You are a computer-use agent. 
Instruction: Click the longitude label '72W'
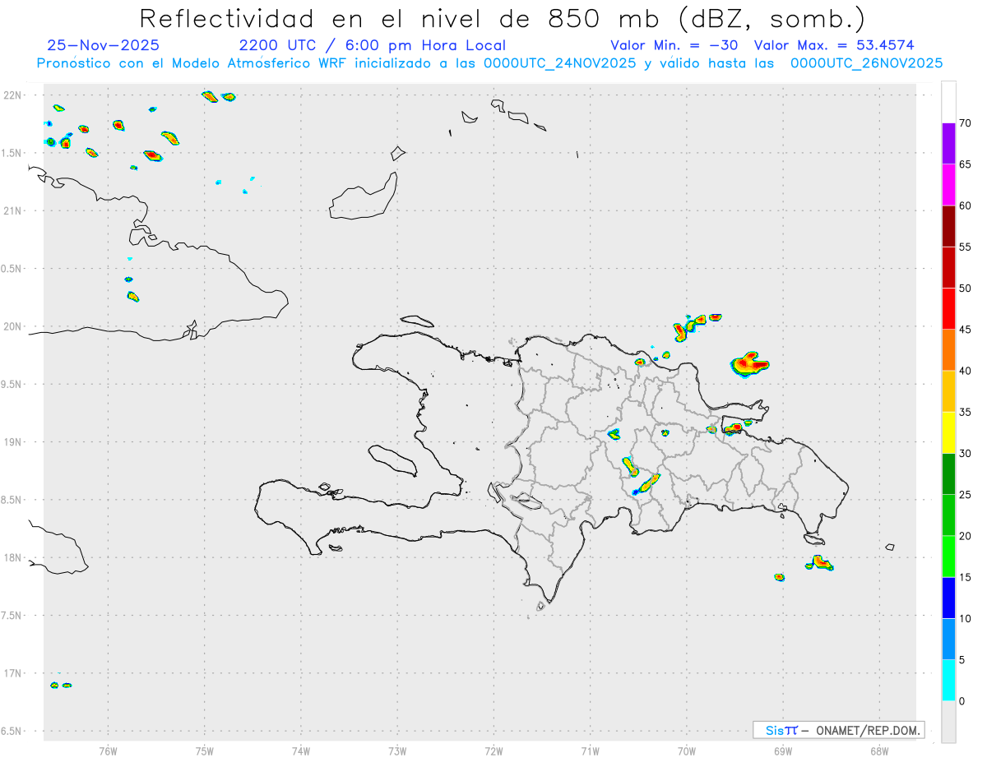pos(493,750)
